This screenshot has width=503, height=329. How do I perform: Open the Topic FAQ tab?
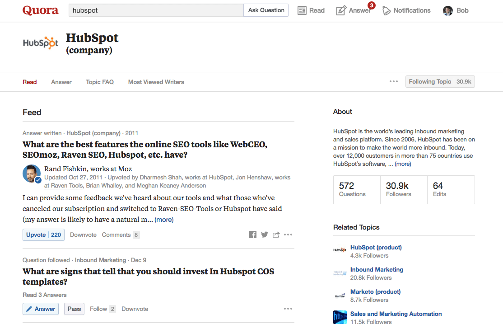coord(100,82)
